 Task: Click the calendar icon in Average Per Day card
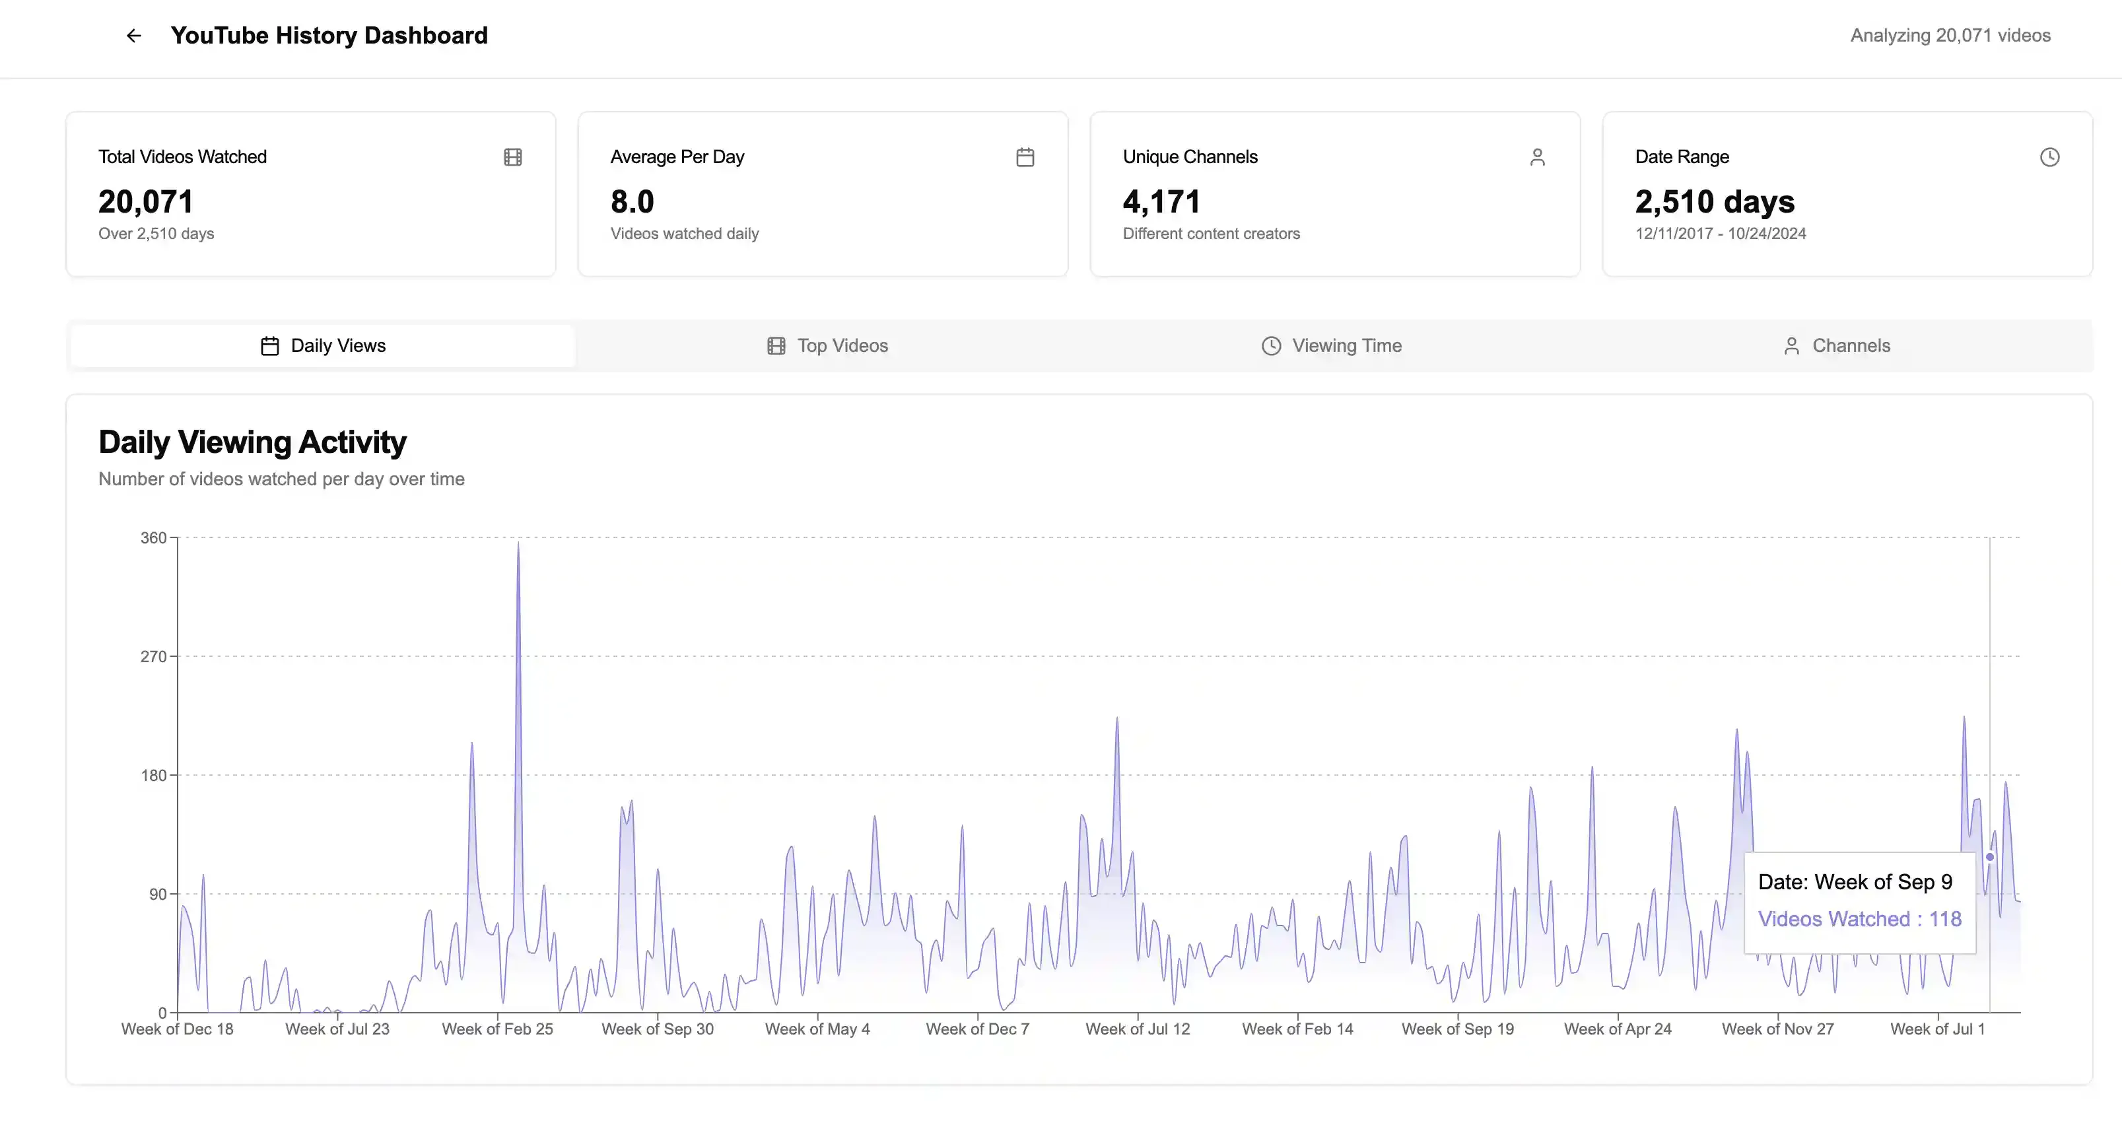click(x=1025, y=157)
